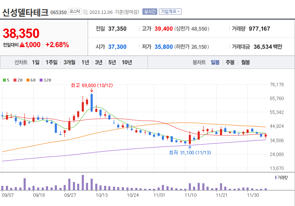Click the 실시간 button
The image size is (295, 206).
150,12
